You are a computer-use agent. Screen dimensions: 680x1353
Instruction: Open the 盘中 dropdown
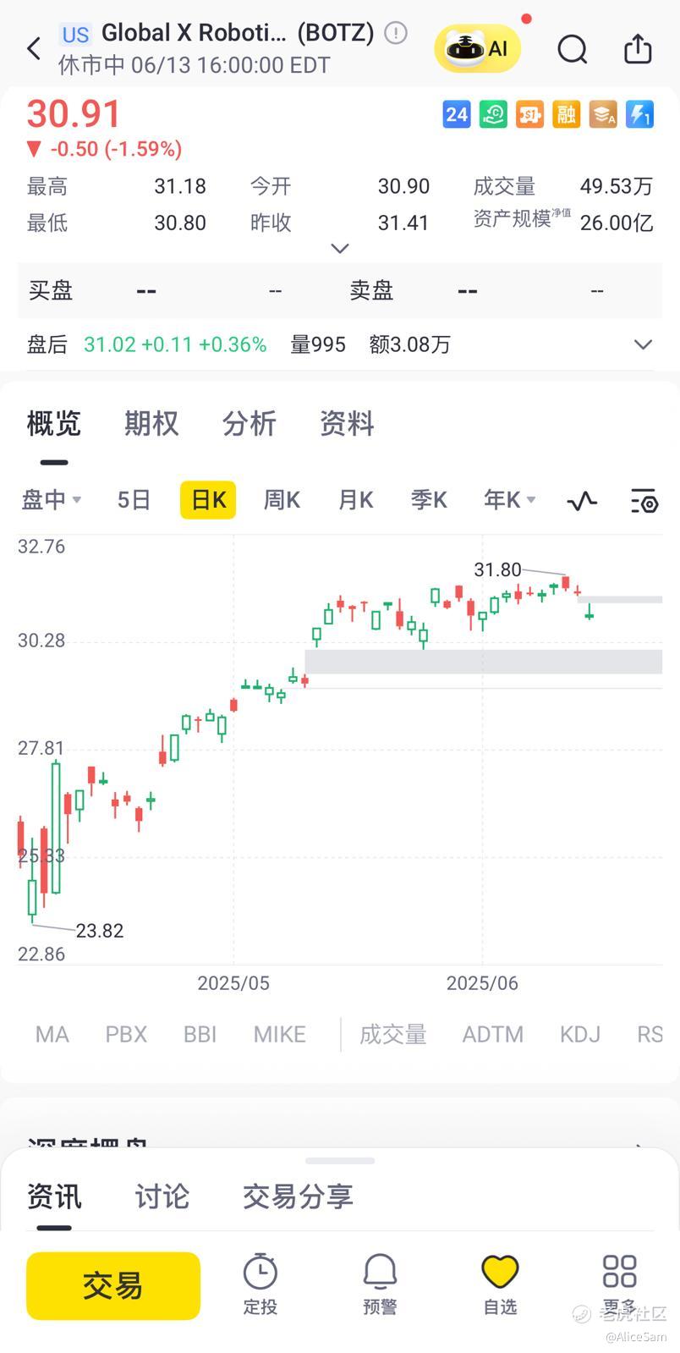pyautogui.click(x=51, y=500)
